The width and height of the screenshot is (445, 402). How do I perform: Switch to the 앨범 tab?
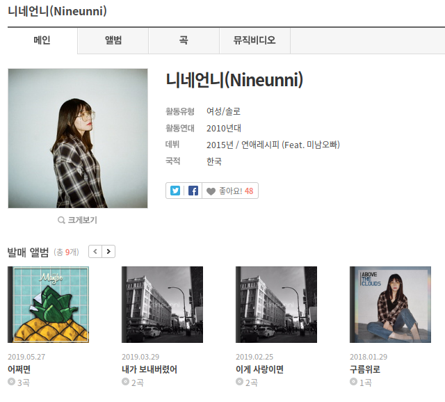click(x=113, y=40)
